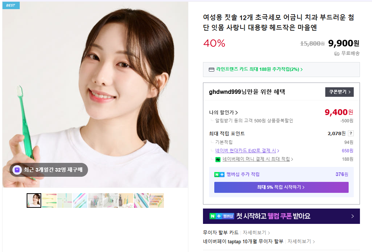Expand 나의 할인가 details chevron
Image resolution: width=372 pixels, height=252 pixels.
click(236, 112)
